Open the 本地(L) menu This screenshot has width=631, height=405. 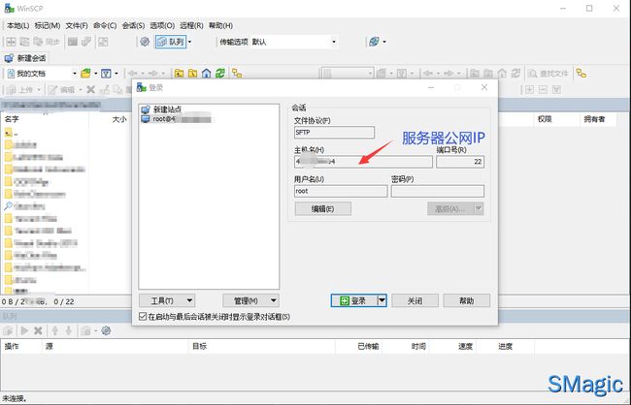(x=18, y=25)
